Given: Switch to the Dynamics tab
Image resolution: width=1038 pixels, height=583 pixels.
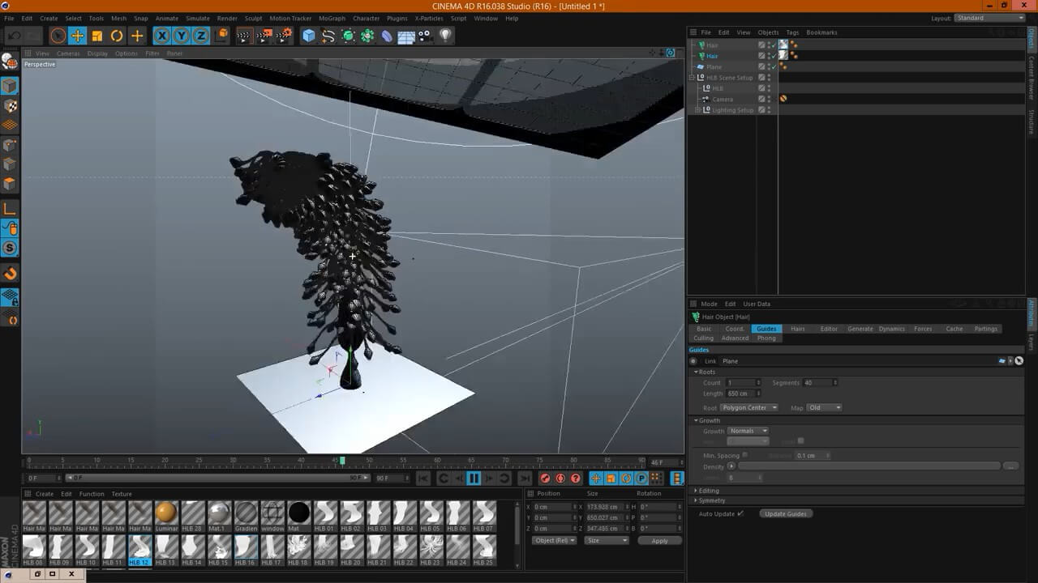Looking at the screenshot, I should [891, 329].
